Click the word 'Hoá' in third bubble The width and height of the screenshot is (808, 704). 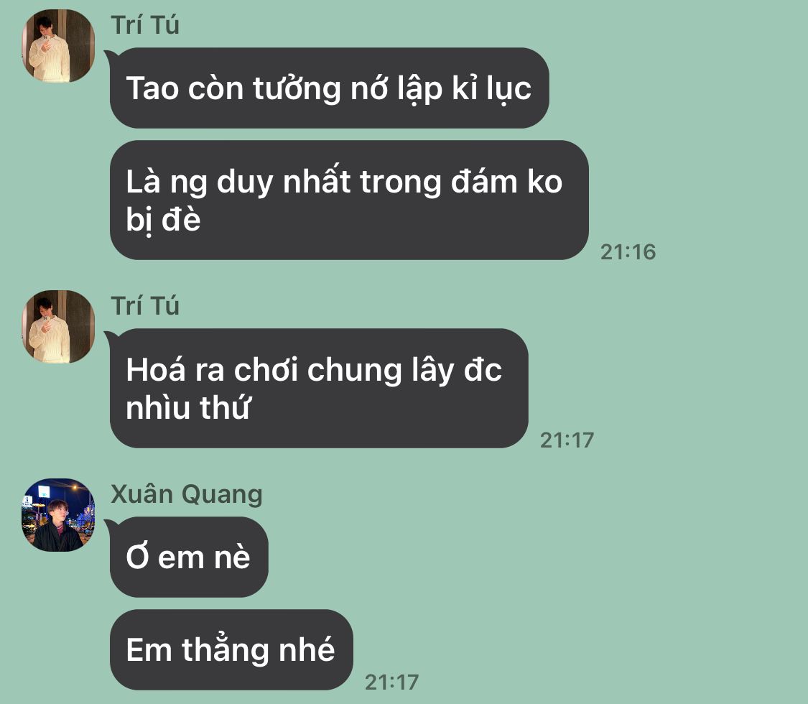[156, 369]
